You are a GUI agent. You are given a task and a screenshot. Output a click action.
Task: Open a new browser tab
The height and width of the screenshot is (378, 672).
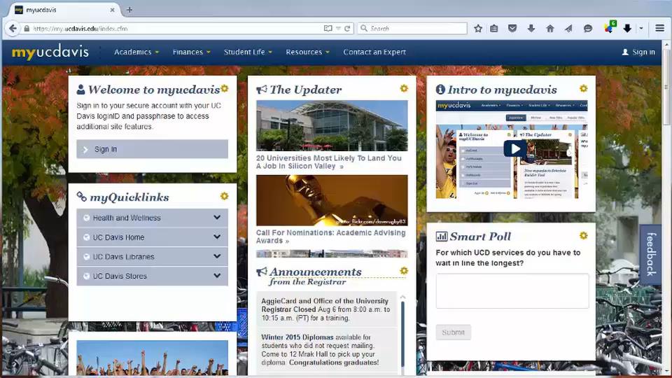pos(129,9)
